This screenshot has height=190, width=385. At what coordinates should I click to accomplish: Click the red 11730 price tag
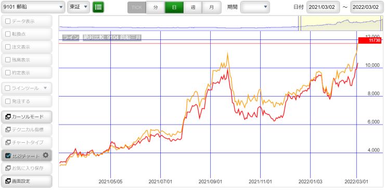[x=370, y=40]
